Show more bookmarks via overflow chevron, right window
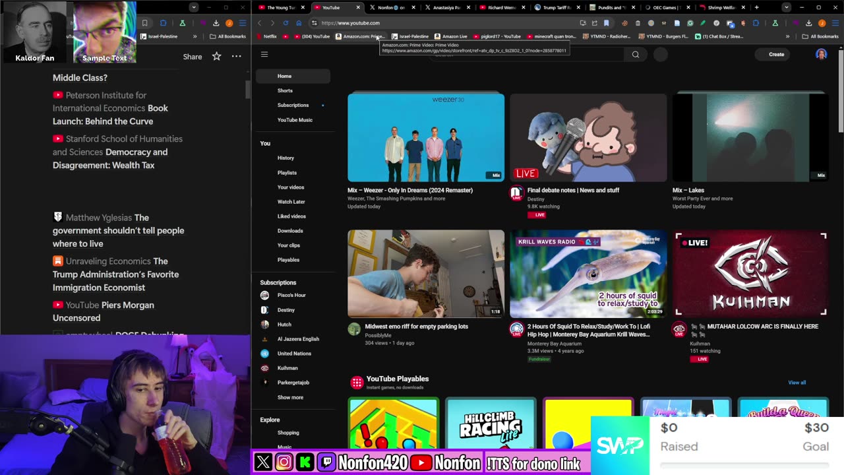 787,36
